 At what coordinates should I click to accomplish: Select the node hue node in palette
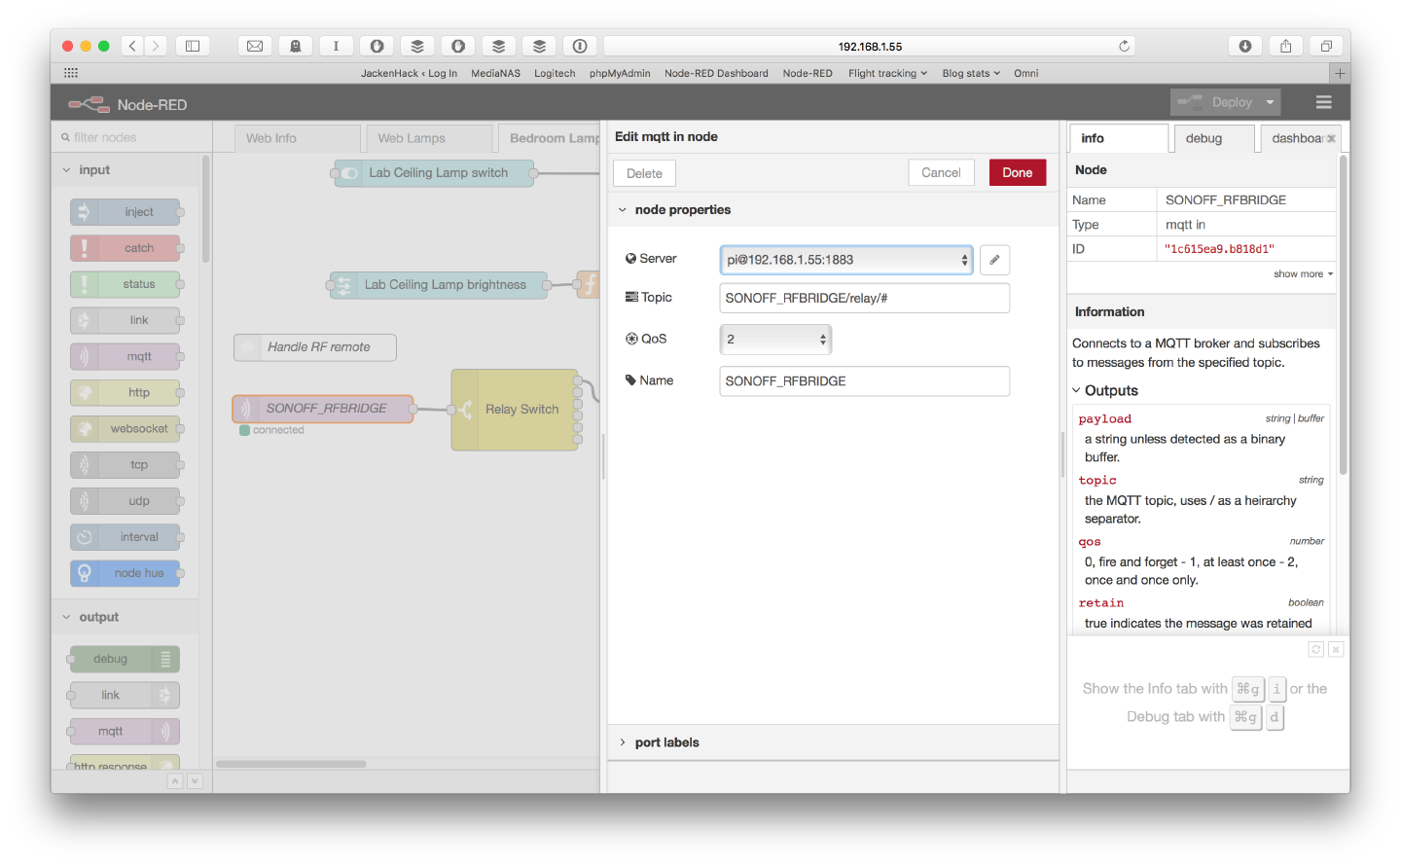pyautogui.click(x=126, y=573)
